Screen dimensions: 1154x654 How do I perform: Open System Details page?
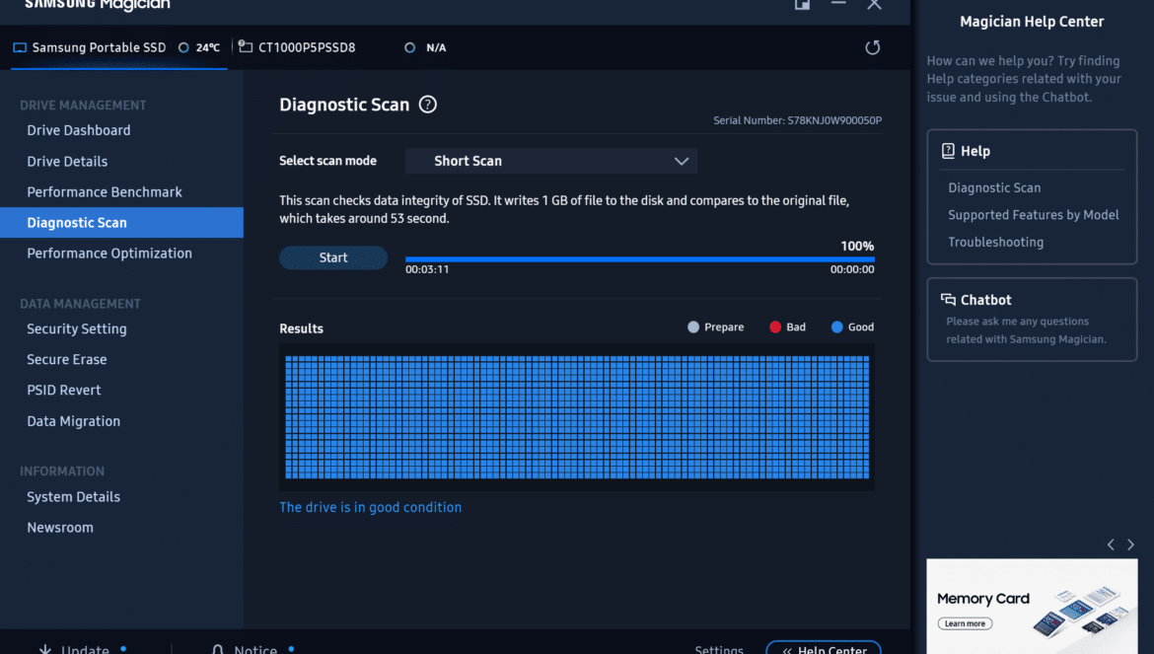click(74, 496)
